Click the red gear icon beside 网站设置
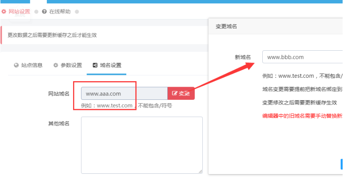Image resolution: width=343 pixels, height=178 pixels. (4, 11)
